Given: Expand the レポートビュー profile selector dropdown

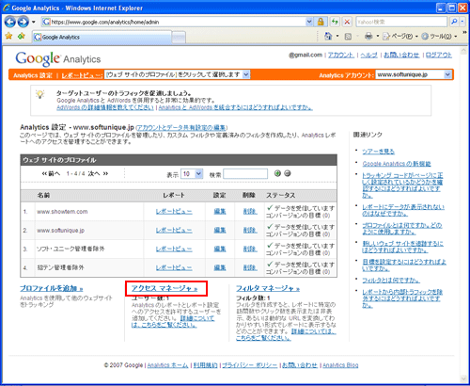Looking at the screenshot, I should (246, 74).
